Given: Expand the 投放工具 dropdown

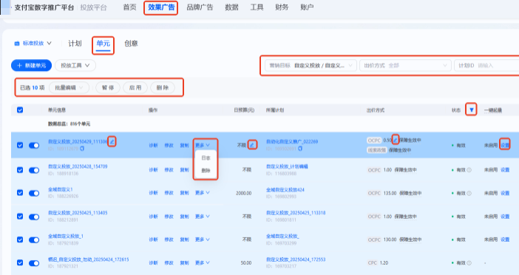Looking at the screenshot, I should [75, 66].
